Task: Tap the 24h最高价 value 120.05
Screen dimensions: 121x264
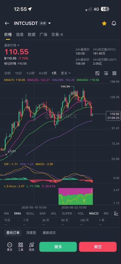Action: tap(80, 54)
